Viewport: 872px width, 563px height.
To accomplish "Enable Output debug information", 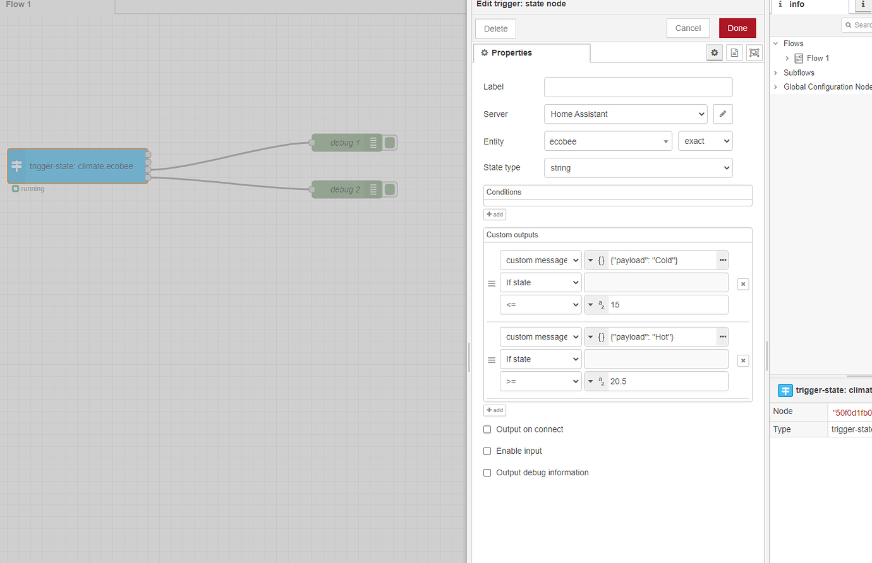I will 487,472.
